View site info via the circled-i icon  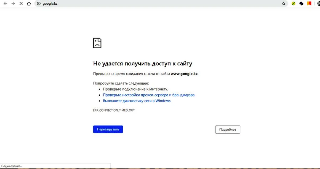pyautogui.click(x=39, y=4)
